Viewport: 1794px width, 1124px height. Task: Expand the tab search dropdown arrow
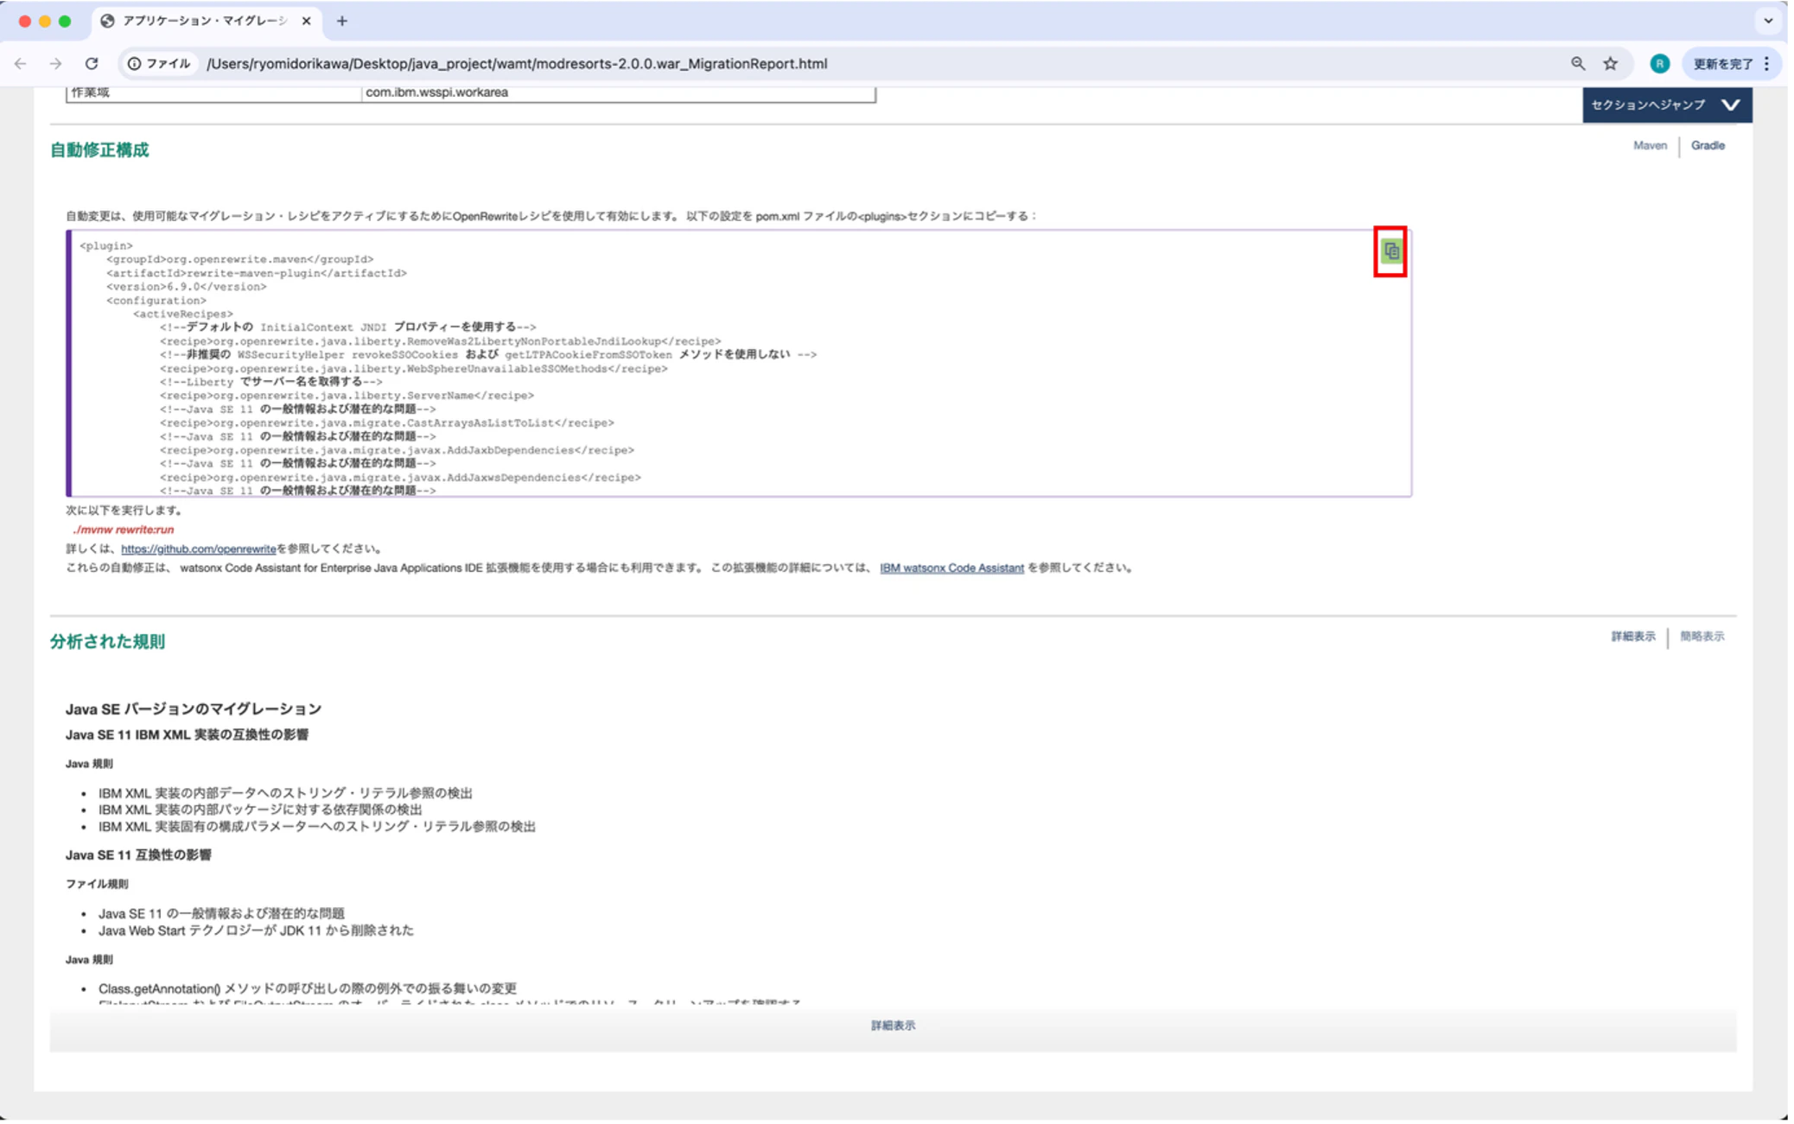pyautogui.click(x=1768, y=21)
